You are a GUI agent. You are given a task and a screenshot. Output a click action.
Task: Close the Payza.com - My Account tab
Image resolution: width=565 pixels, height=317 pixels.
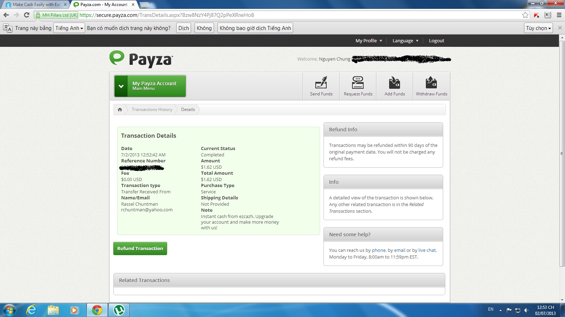point(133,5)
